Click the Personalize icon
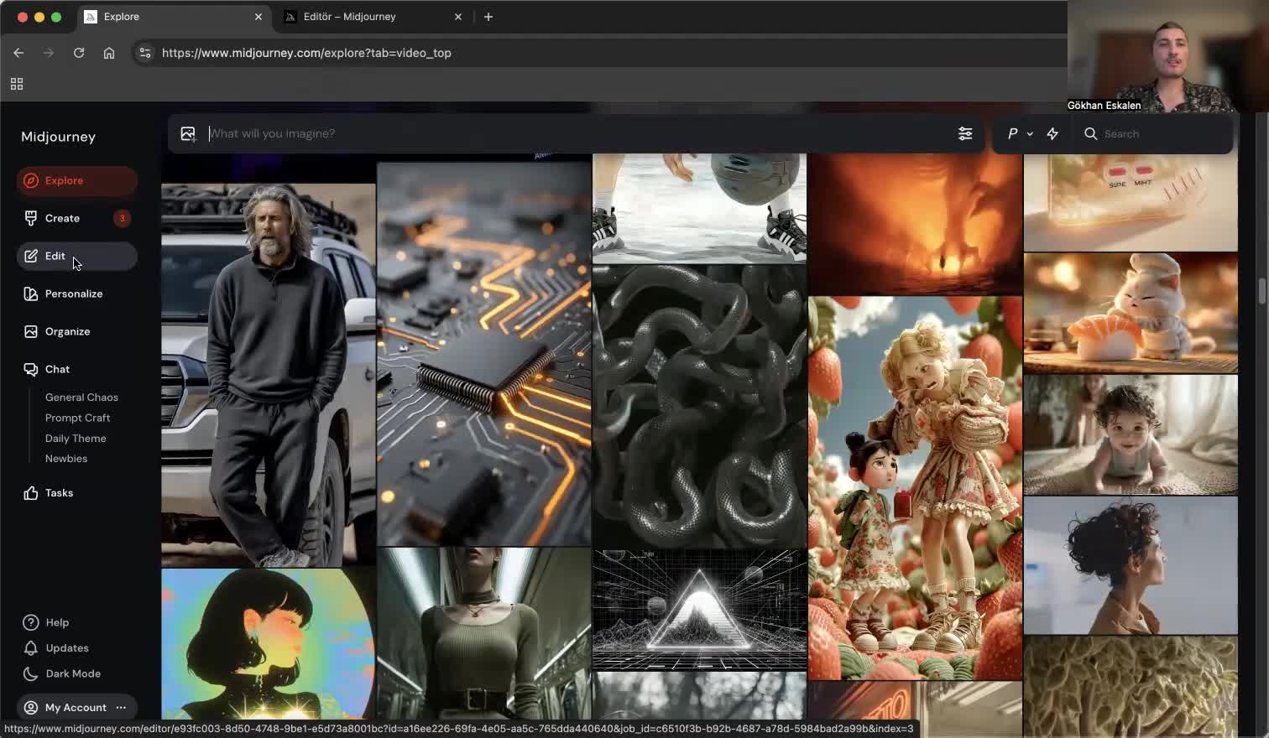This screenshot has width=1269, height=738. pyautogui.click(x=31, y=294)
